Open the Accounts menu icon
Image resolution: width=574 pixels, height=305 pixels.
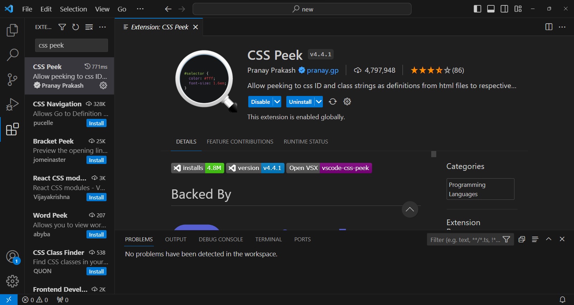(x=12, y=257)
